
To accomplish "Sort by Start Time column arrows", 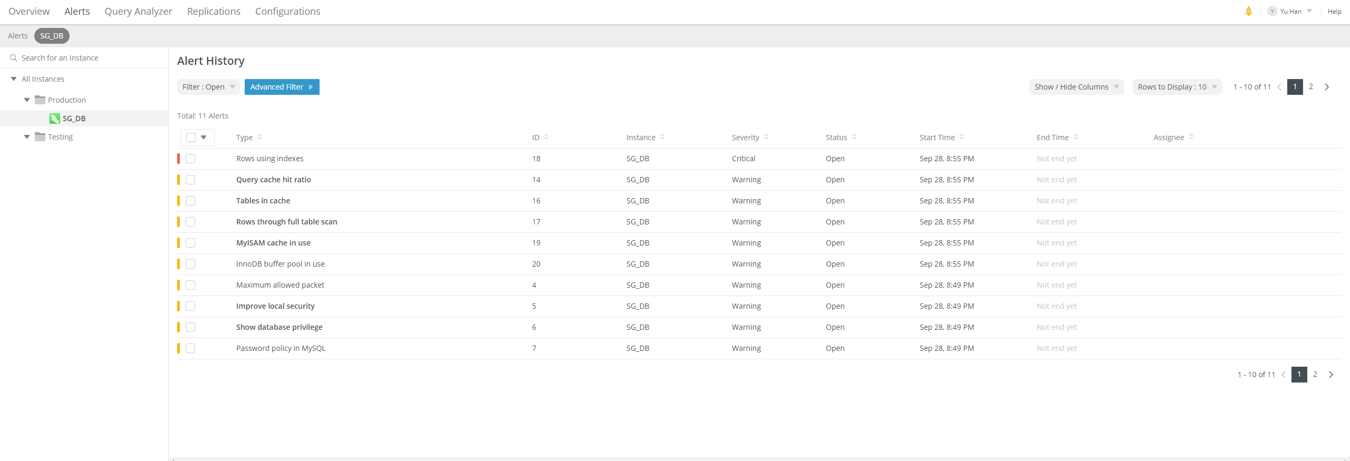I will click(962, 137).
